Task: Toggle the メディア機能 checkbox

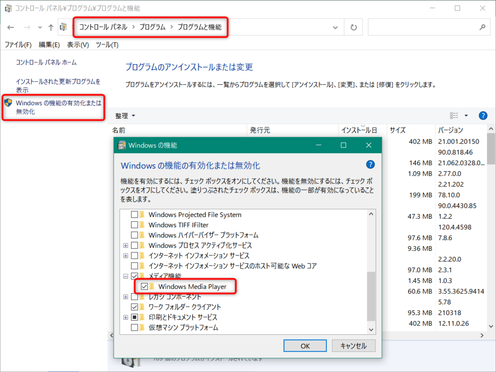Action: point(135,276)
